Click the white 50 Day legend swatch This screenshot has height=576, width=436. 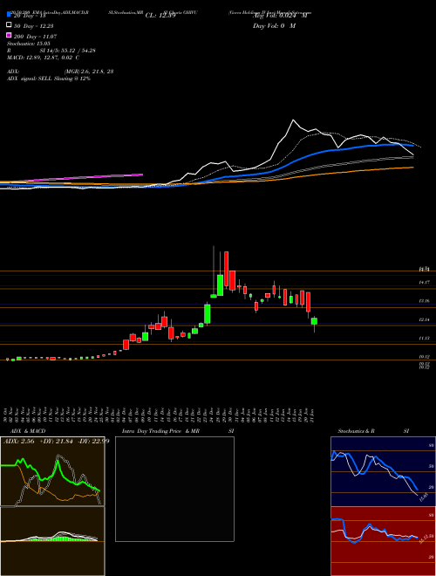click(x=9, y=25)
